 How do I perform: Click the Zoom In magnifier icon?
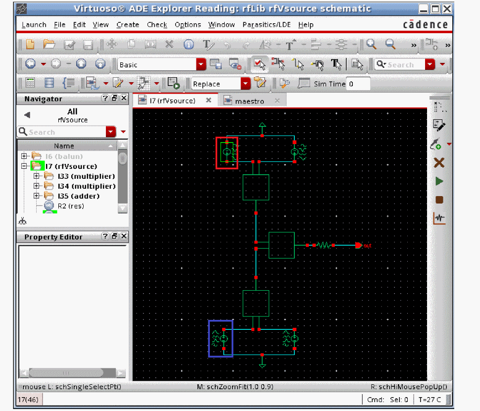[x=371, y=45]
